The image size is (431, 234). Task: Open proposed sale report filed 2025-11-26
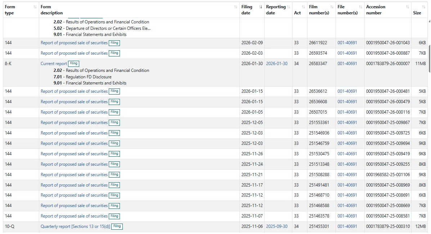74,154
